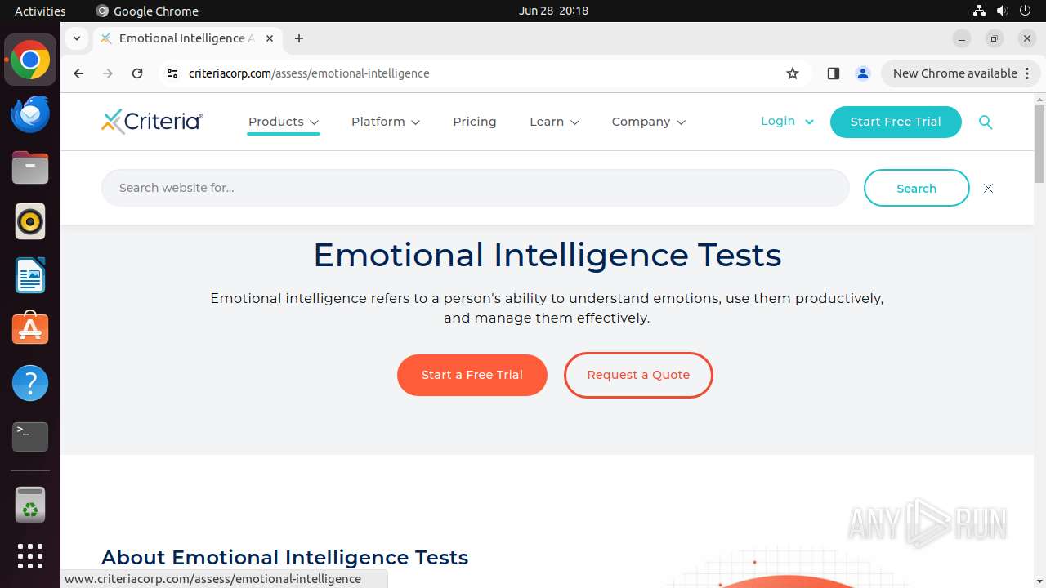Screen dimensions: 1046x588
Task: Open Ubuntu Software from the dock
Action: pos(30,329)
